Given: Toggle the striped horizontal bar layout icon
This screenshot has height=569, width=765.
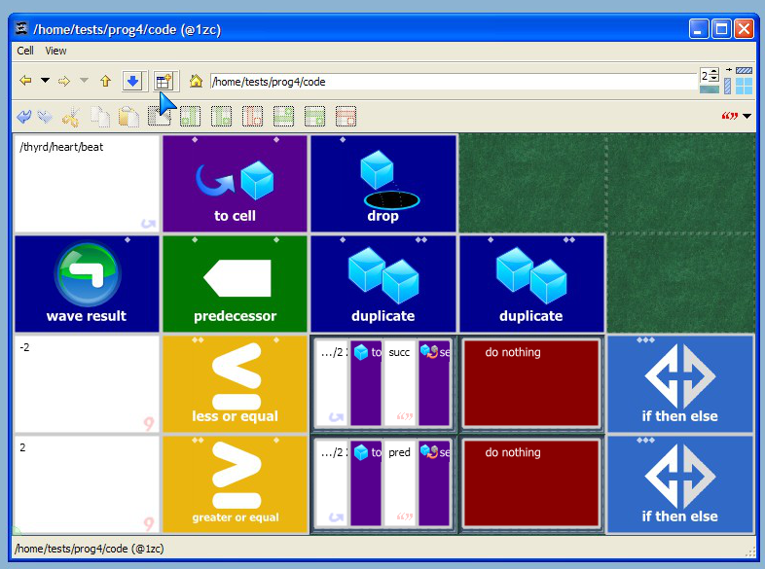Looking at the screenshot, I should click(x=744, y=71).
